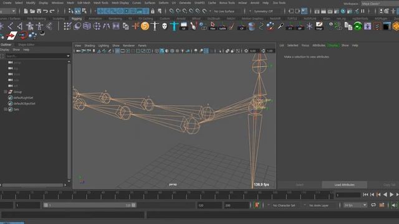This screenshot has width=399, height=224.
Task: Toggle the loop playback icon
Action: (x=373, y=205)
